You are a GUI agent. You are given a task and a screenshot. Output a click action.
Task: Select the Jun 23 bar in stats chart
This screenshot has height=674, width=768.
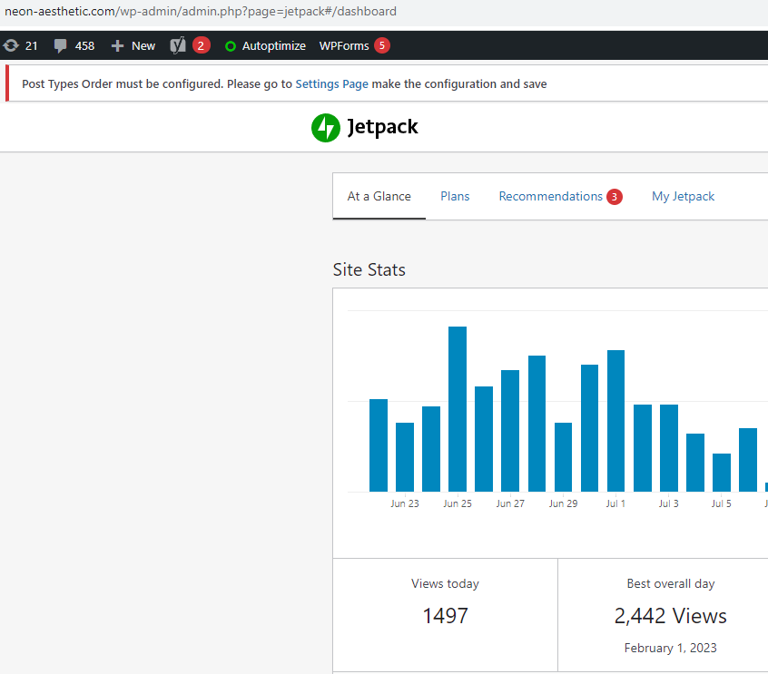[405, 456]
